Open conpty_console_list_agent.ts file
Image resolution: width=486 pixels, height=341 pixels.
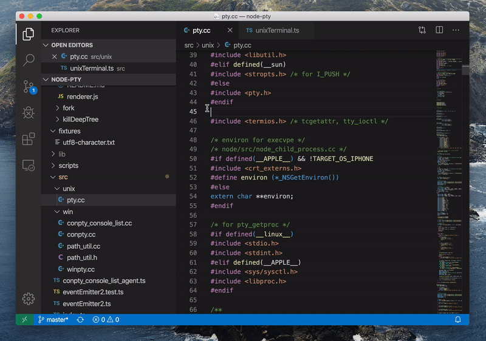click(x=109, y=281)
